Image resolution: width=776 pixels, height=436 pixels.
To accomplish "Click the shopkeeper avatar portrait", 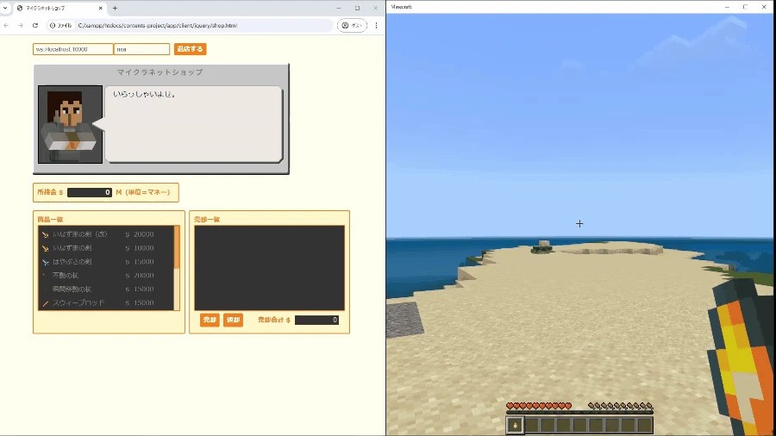I will pos(71,124).
